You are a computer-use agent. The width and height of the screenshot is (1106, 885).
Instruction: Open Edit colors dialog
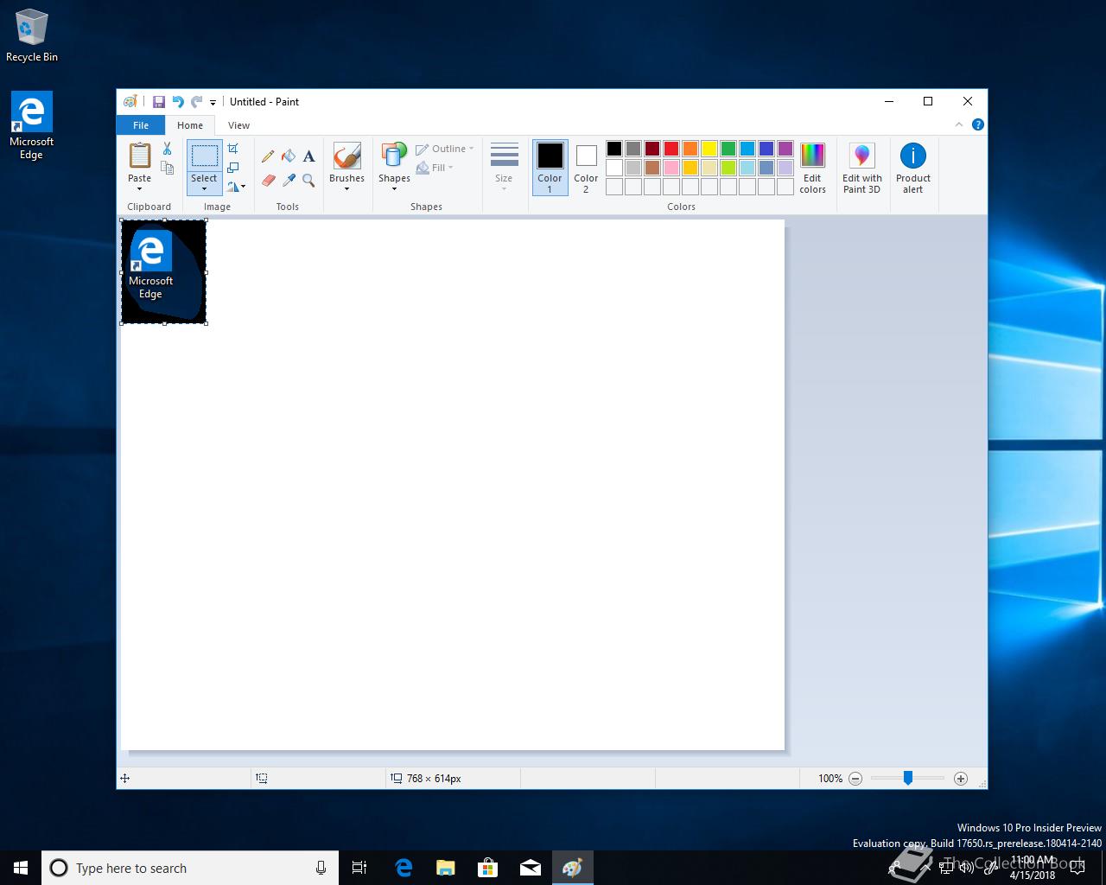coord(812,168)
